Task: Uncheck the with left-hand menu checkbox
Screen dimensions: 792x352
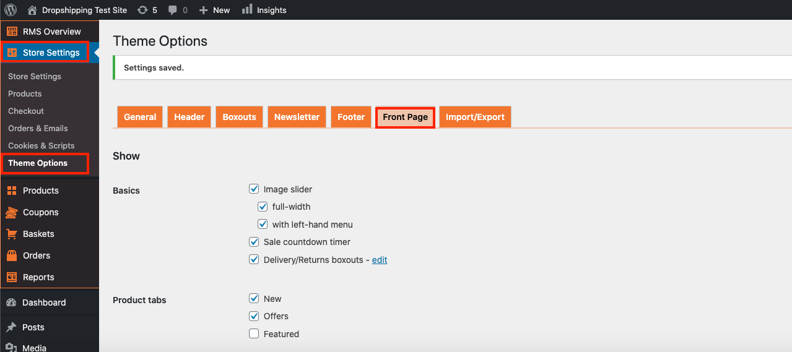Action: pos(263,225)
